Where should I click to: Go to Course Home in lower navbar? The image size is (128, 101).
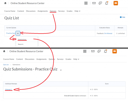pyautogui.click(x=9, y=59)
